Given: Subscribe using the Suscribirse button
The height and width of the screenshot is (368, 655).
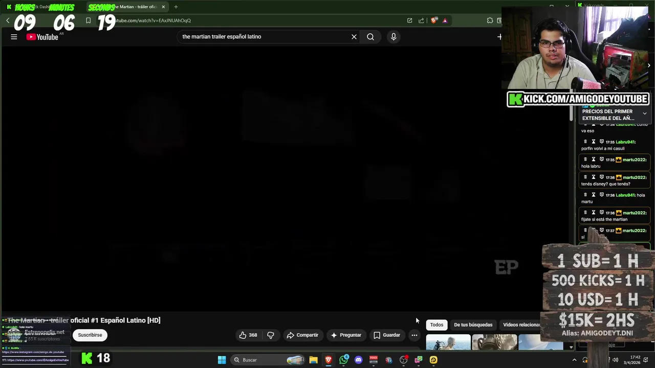Looking at the screenshot, I should (90, 335).
